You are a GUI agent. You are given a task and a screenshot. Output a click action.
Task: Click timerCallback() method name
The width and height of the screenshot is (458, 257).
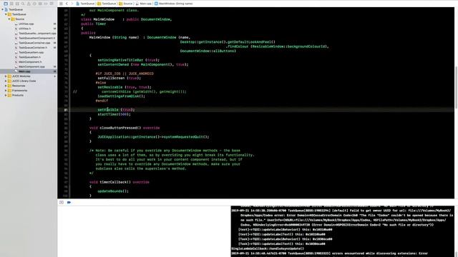pos(115,182)
